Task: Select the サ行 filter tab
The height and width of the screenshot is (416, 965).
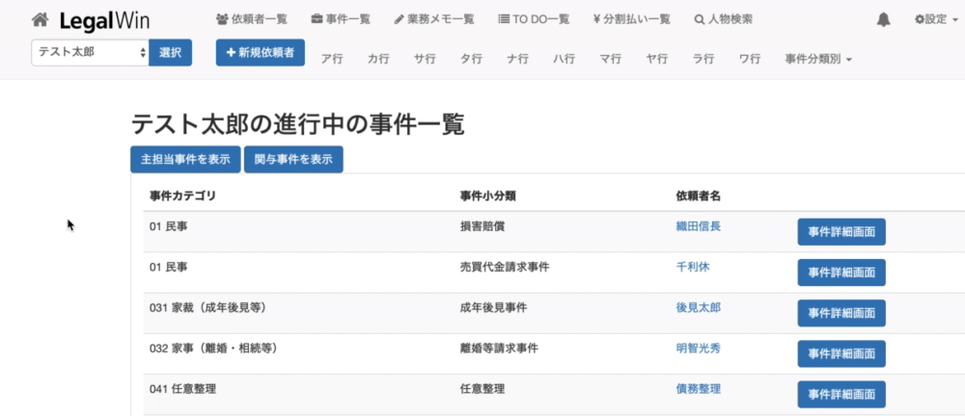Action: click(x=425, y=59)
